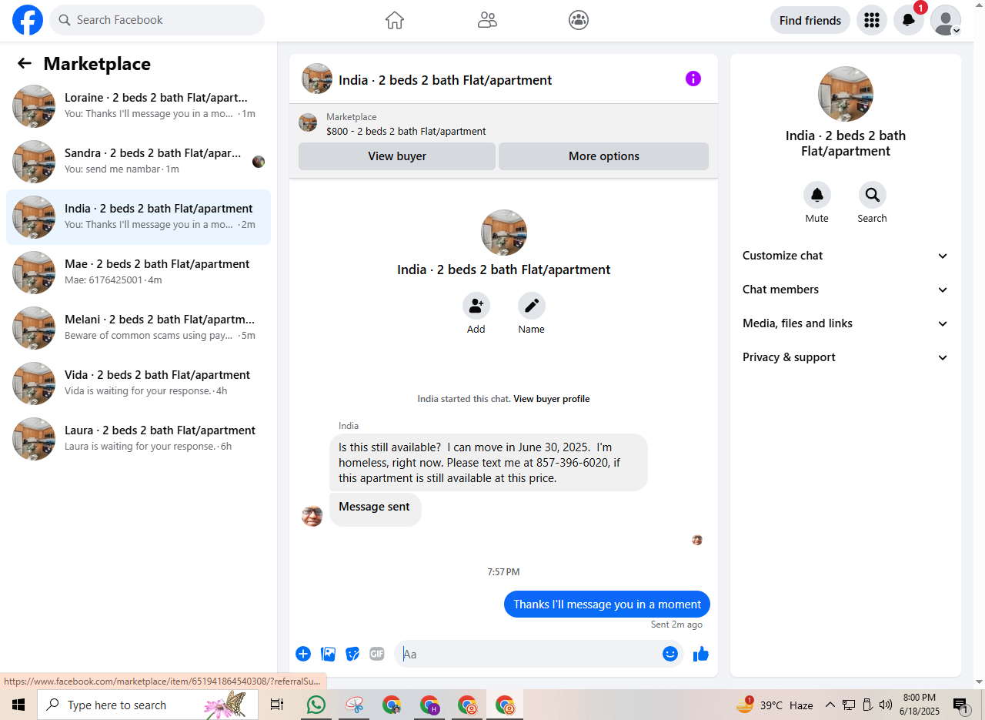Open the notifications bell
The width and height of the screenshot is (985, 720).
(x=909, y=20)
